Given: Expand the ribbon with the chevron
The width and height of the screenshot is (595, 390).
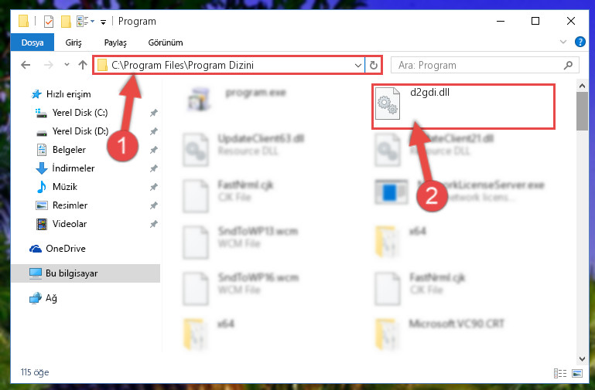Looking at the screenshot, I should (563, 42).
